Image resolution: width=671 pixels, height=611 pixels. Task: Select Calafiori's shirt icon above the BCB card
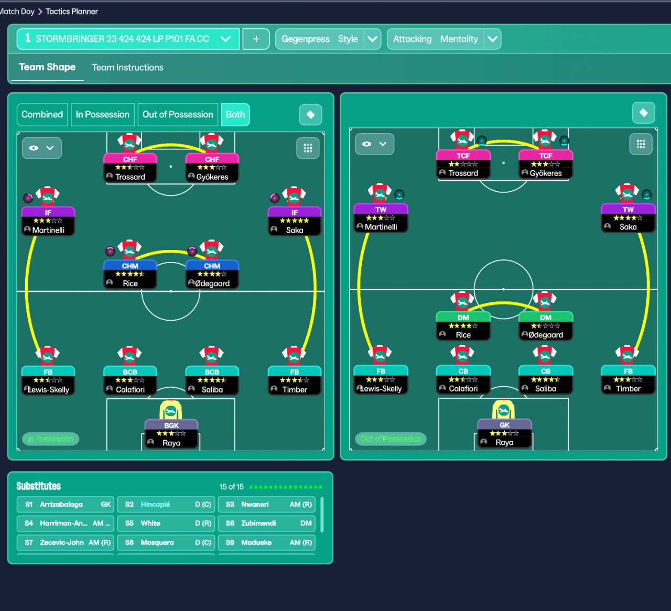129,356
